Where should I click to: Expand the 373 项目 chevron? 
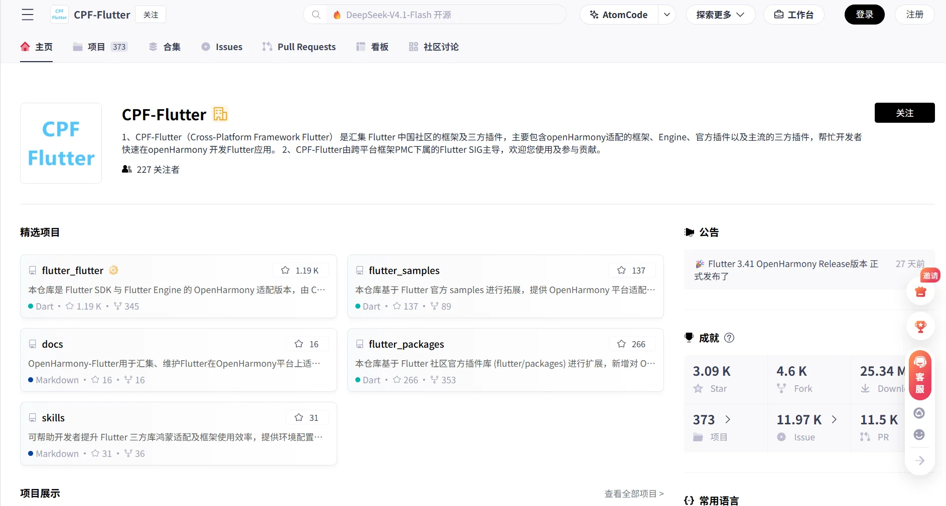[728, 419]
